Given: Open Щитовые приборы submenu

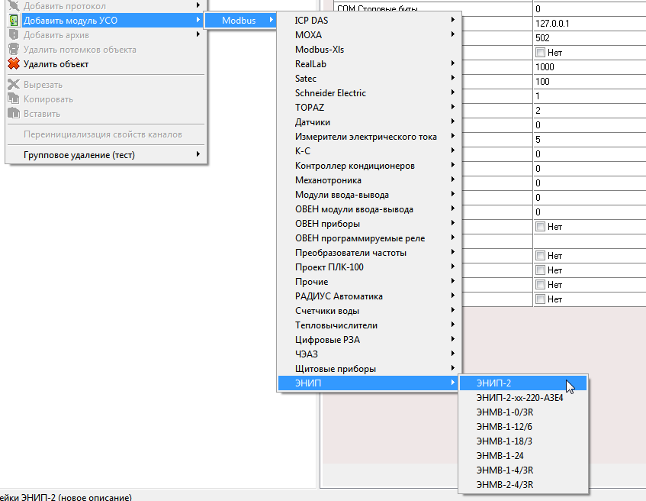Looking at the screenshot, I should click(x=370, y=369).
